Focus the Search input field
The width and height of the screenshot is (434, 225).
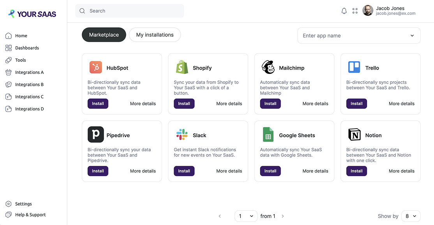click(x=129, y=11)
